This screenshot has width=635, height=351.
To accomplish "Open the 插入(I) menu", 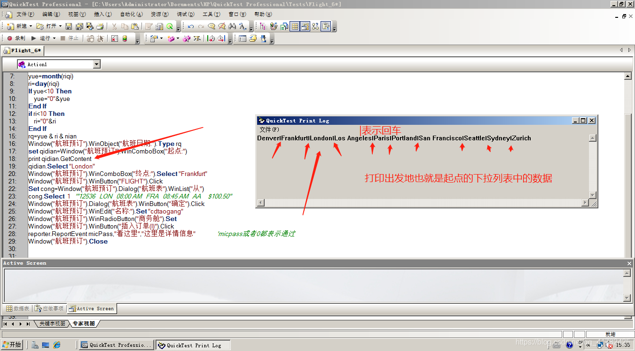I will tap(103, 15).
